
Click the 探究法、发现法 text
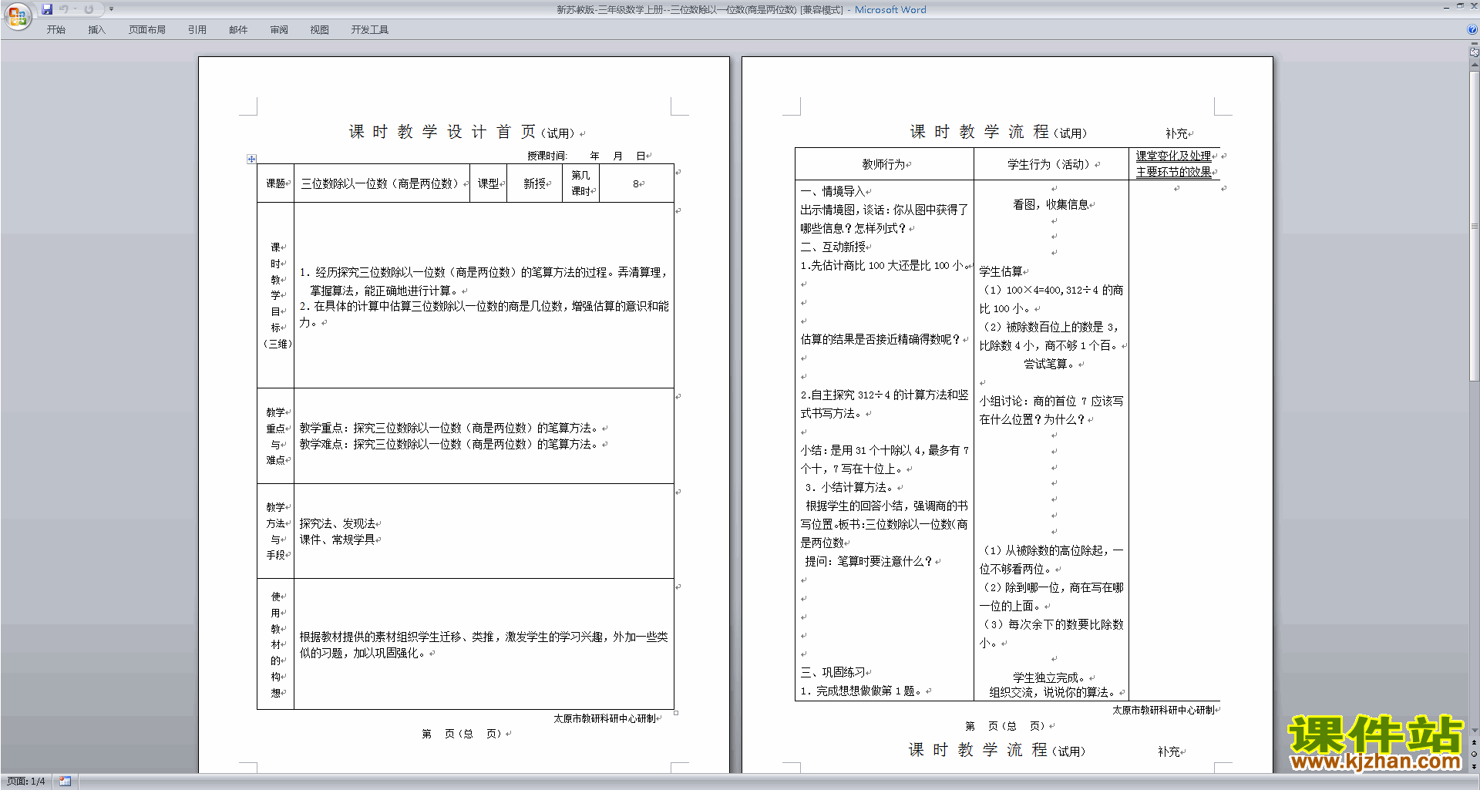coord(338,523)
